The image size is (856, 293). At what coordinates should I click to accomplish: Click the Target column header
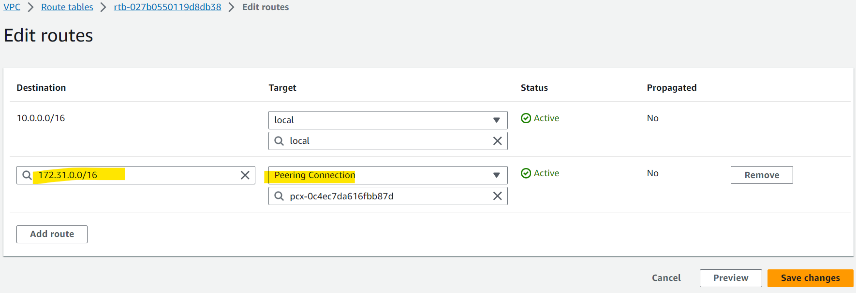click(282, 88)
